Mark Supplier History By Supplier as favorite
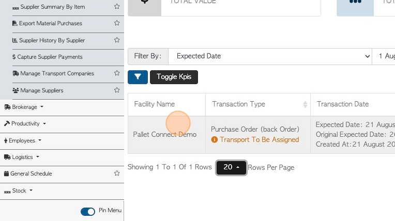 pos(117,40)
